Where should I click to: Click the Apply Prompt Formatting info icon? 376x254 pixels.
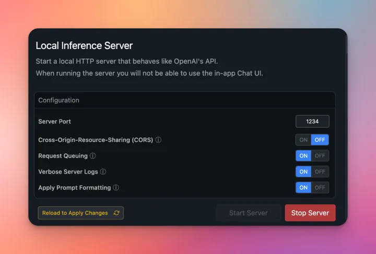[116, 188]
